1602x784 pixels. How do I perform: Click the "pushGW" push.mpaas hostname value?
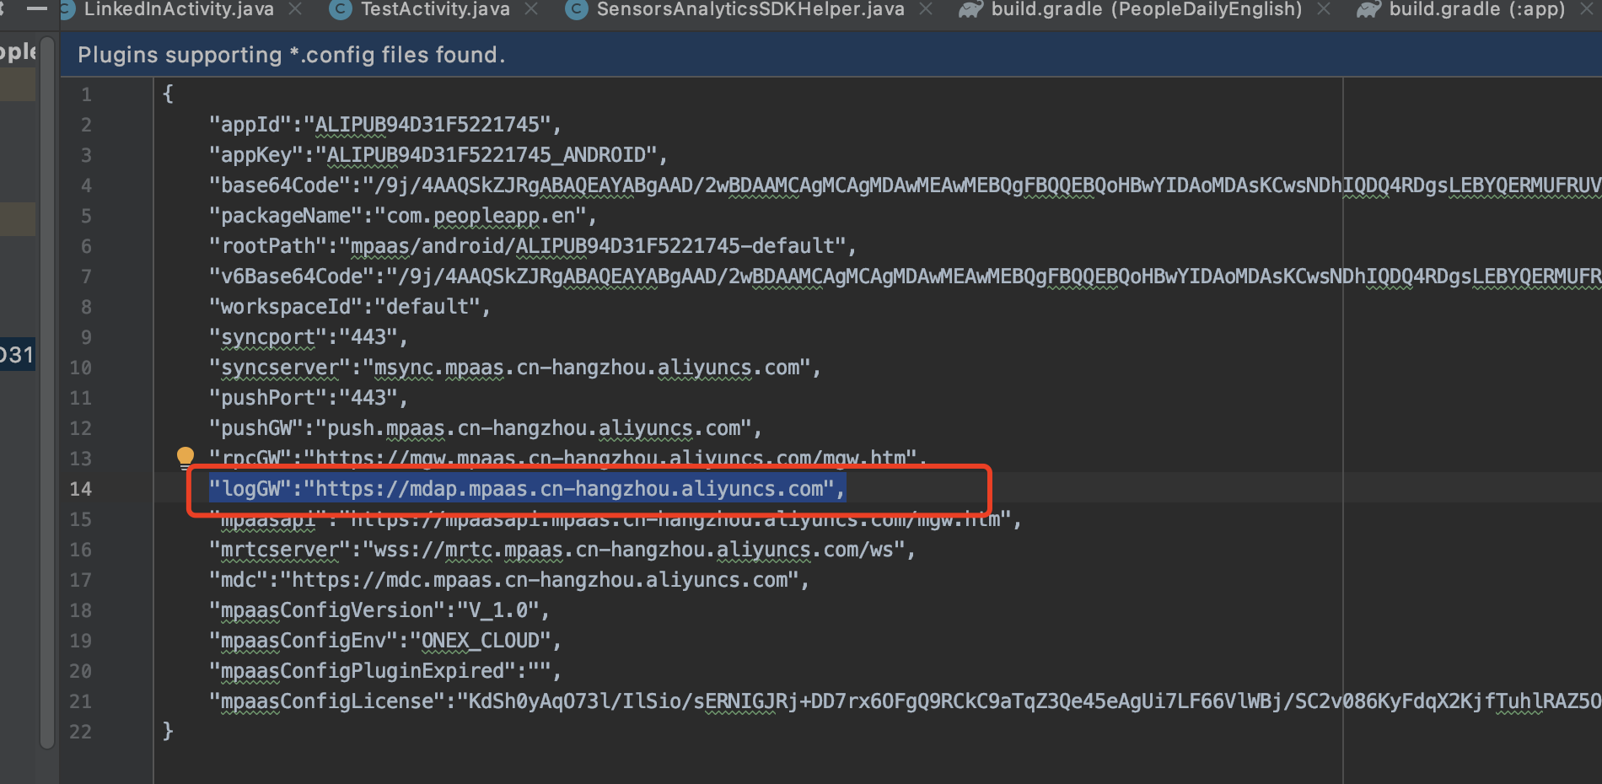534,428
